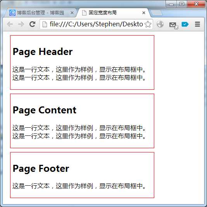Close the 博客后台管理 tab

click(72, 13)
